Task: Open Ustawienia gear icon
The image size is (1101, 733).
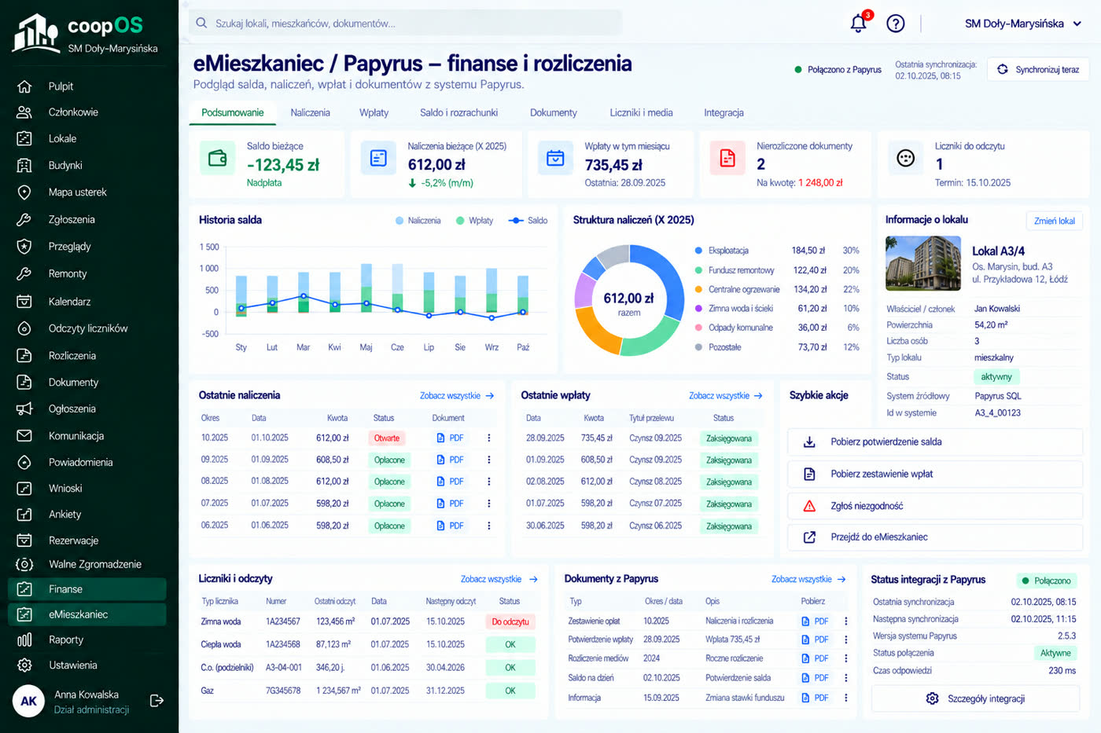Action: [x=24, y=665]
